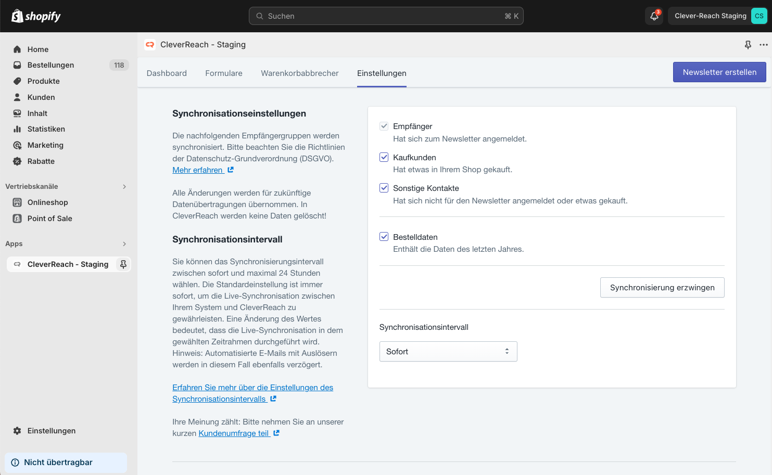Expand the Apps section chevron
This screenshot has width=772, height=475.
pyautogui.click(x=124, y=244)
